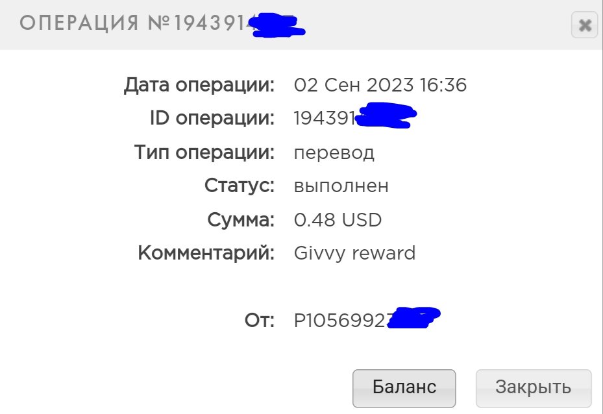
Task: Click the operation ID number 194391
Action: (325, 118)
